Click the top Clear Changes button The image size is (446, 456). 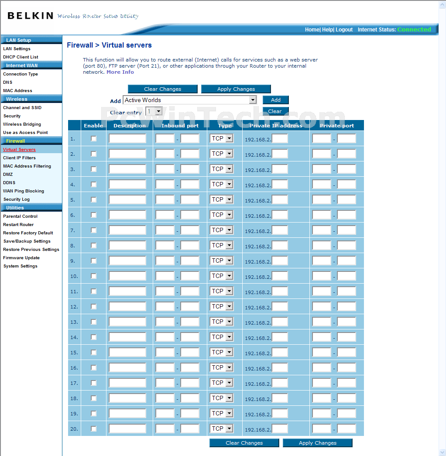[163, 89]
